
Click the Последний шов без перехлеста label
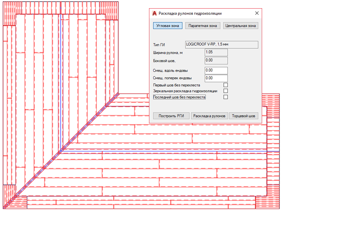tap(179, 97)
